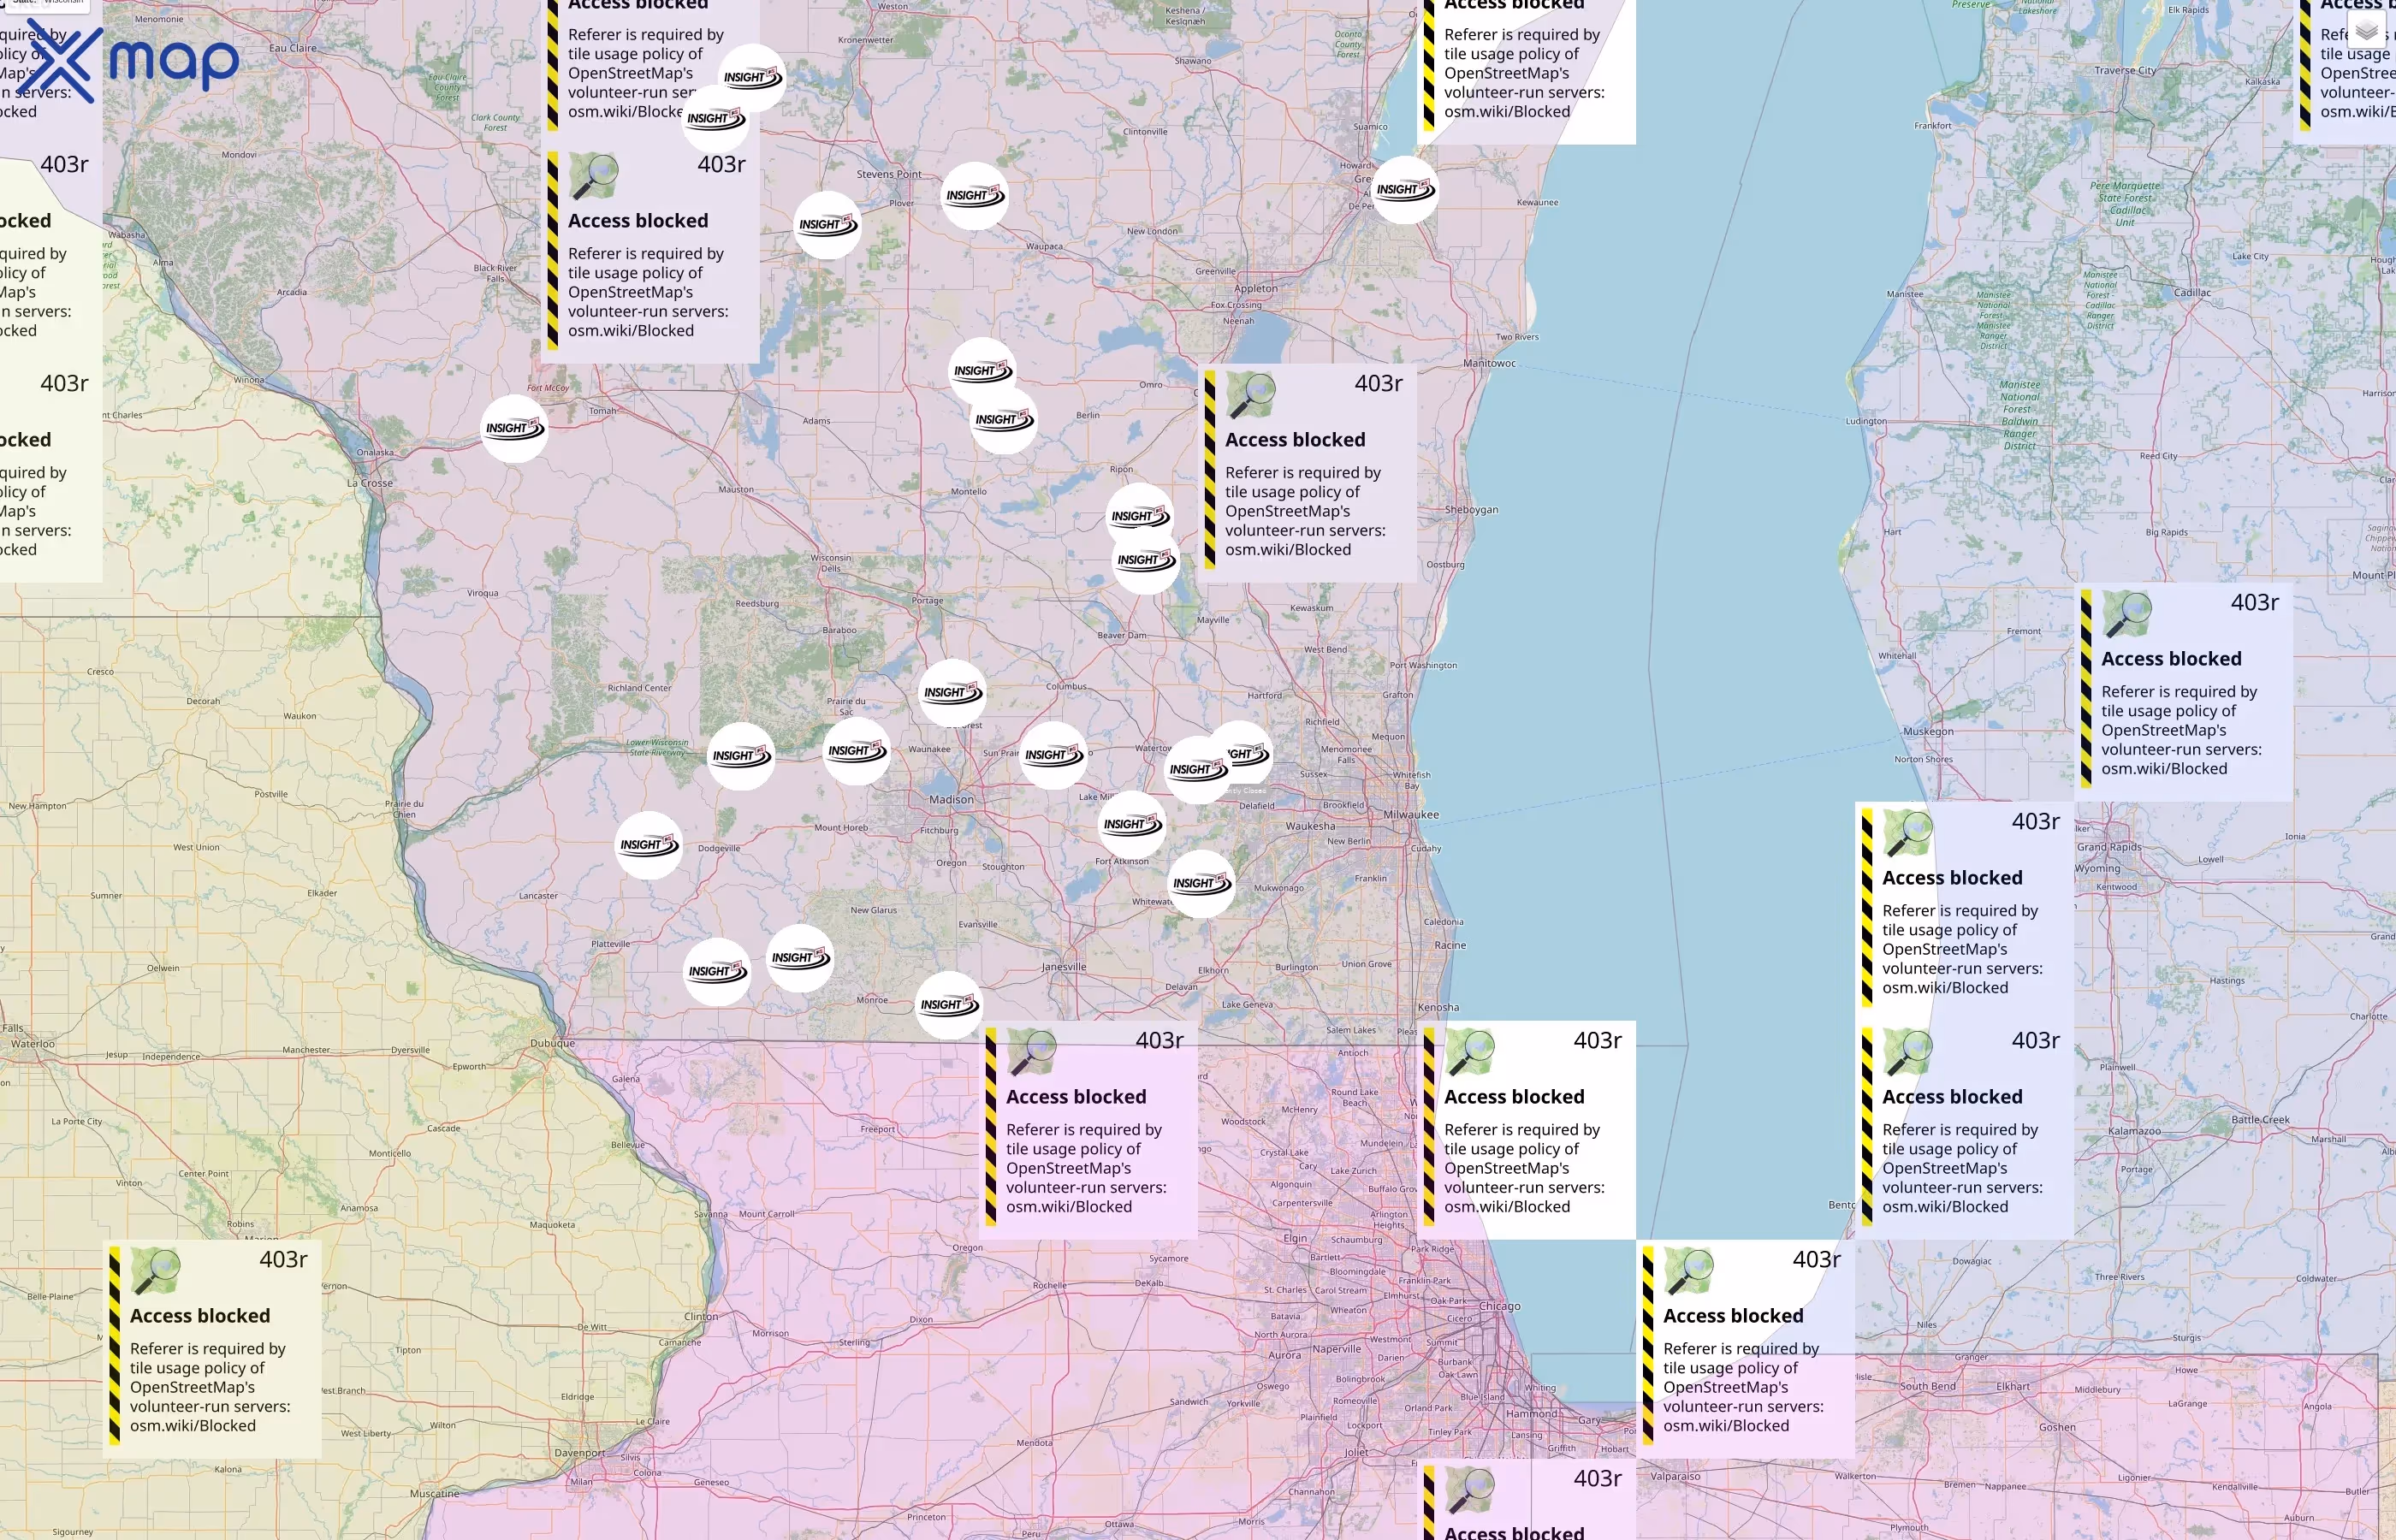Click the Grand Rapids label
The image size is (2396, 1540).
[x=2109, y=848]
